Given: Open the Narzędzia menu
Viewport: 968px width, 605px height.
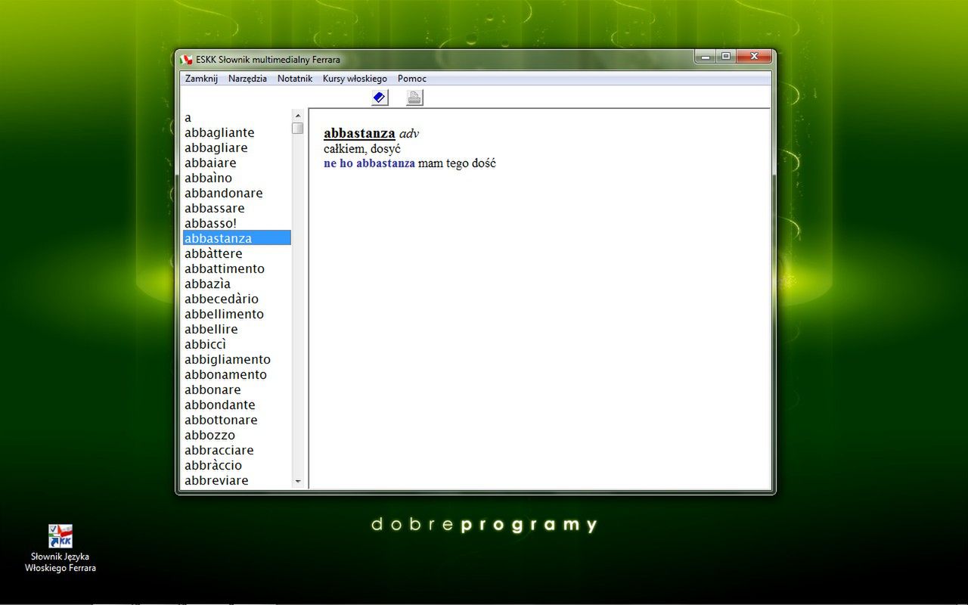Looking at the screenshot, I should pyautogui.click(x=247, y=79).
